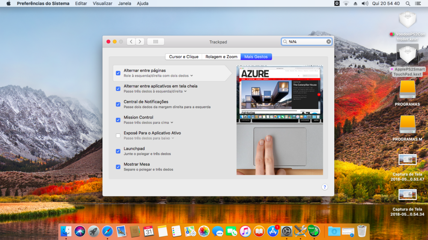The image size is (428, 240).
Task: Toggle the Mostrar Mesa checkbox
Action: tap(118, 167)
